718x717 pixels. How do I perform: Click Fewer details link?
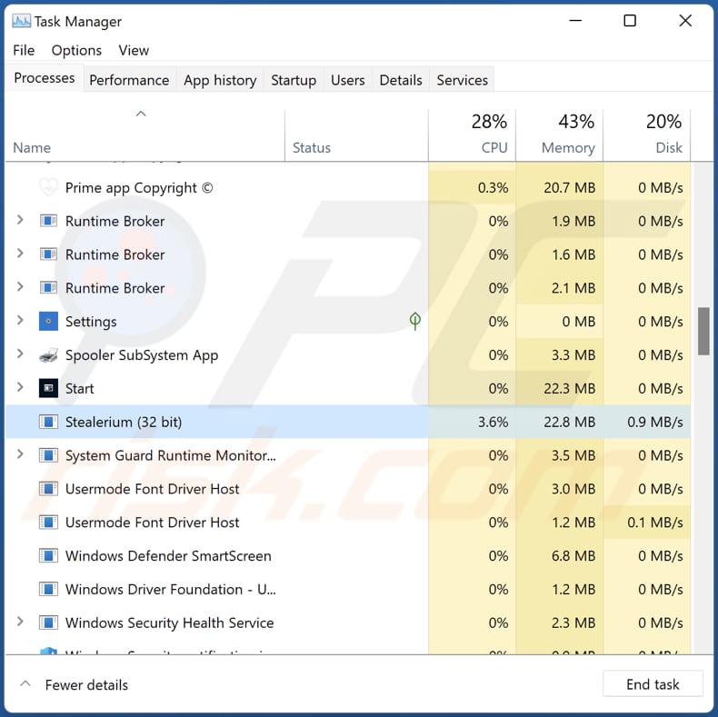pyautogui.click(x=86, y=684)
